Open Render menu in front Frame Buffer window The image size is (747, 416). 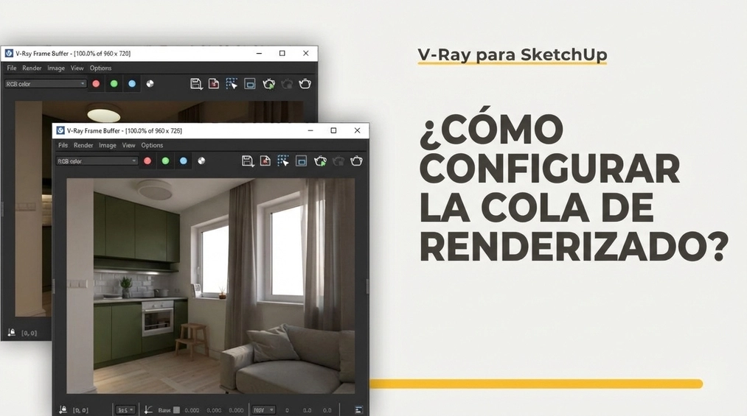(83, 145)
